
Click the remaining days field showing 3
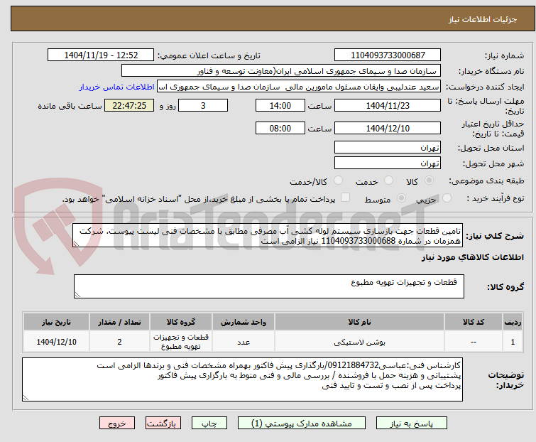[203, 105]
